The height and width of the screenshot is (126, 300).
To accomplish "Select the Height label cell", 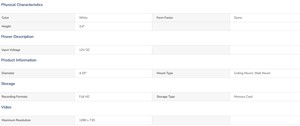I will (37, 26).
